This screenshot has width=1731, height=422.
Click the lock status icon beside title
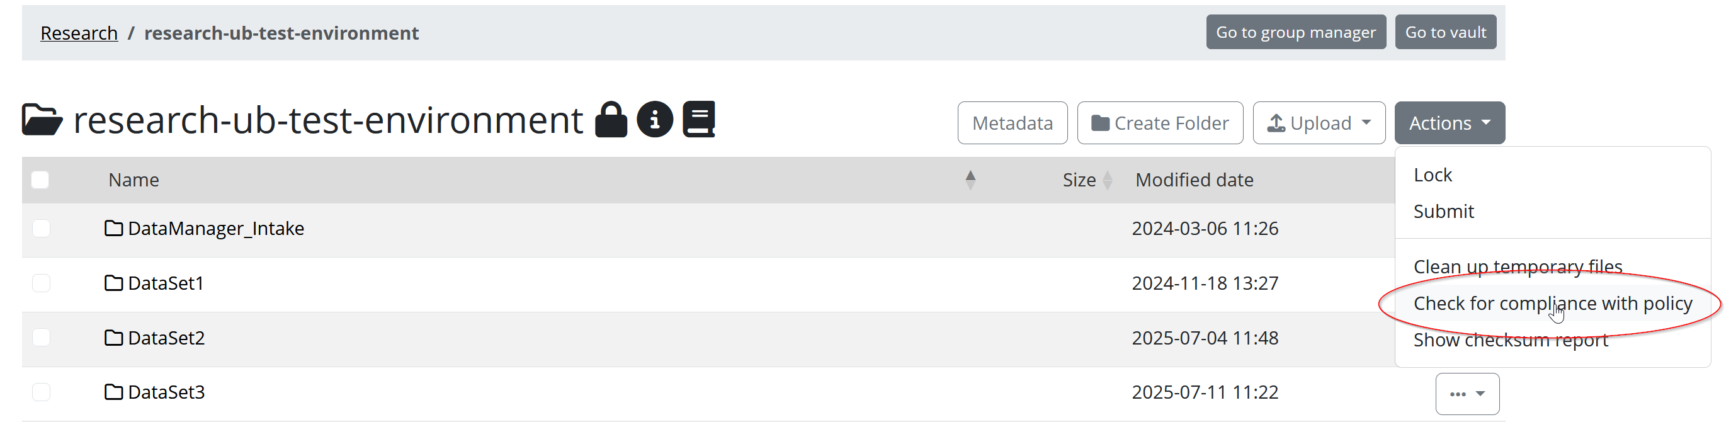[610, 120]
